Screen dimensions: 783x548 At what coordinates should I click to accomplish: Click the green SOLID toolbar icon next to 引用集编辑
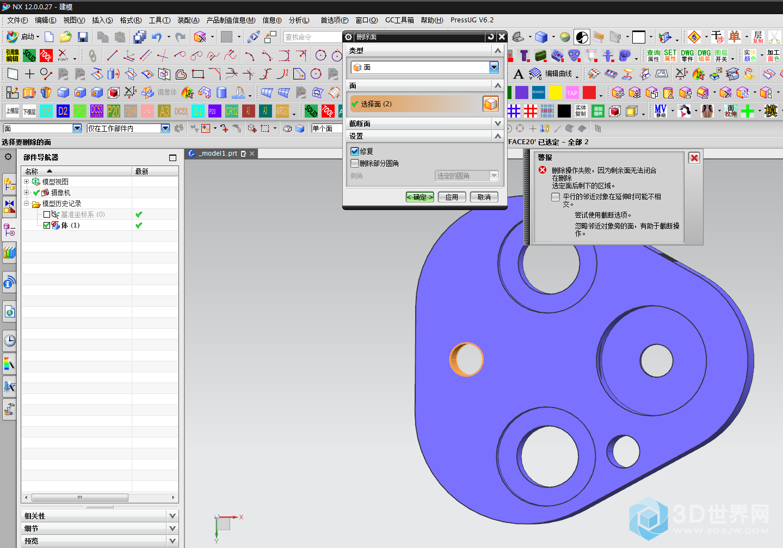pos(29,55)
